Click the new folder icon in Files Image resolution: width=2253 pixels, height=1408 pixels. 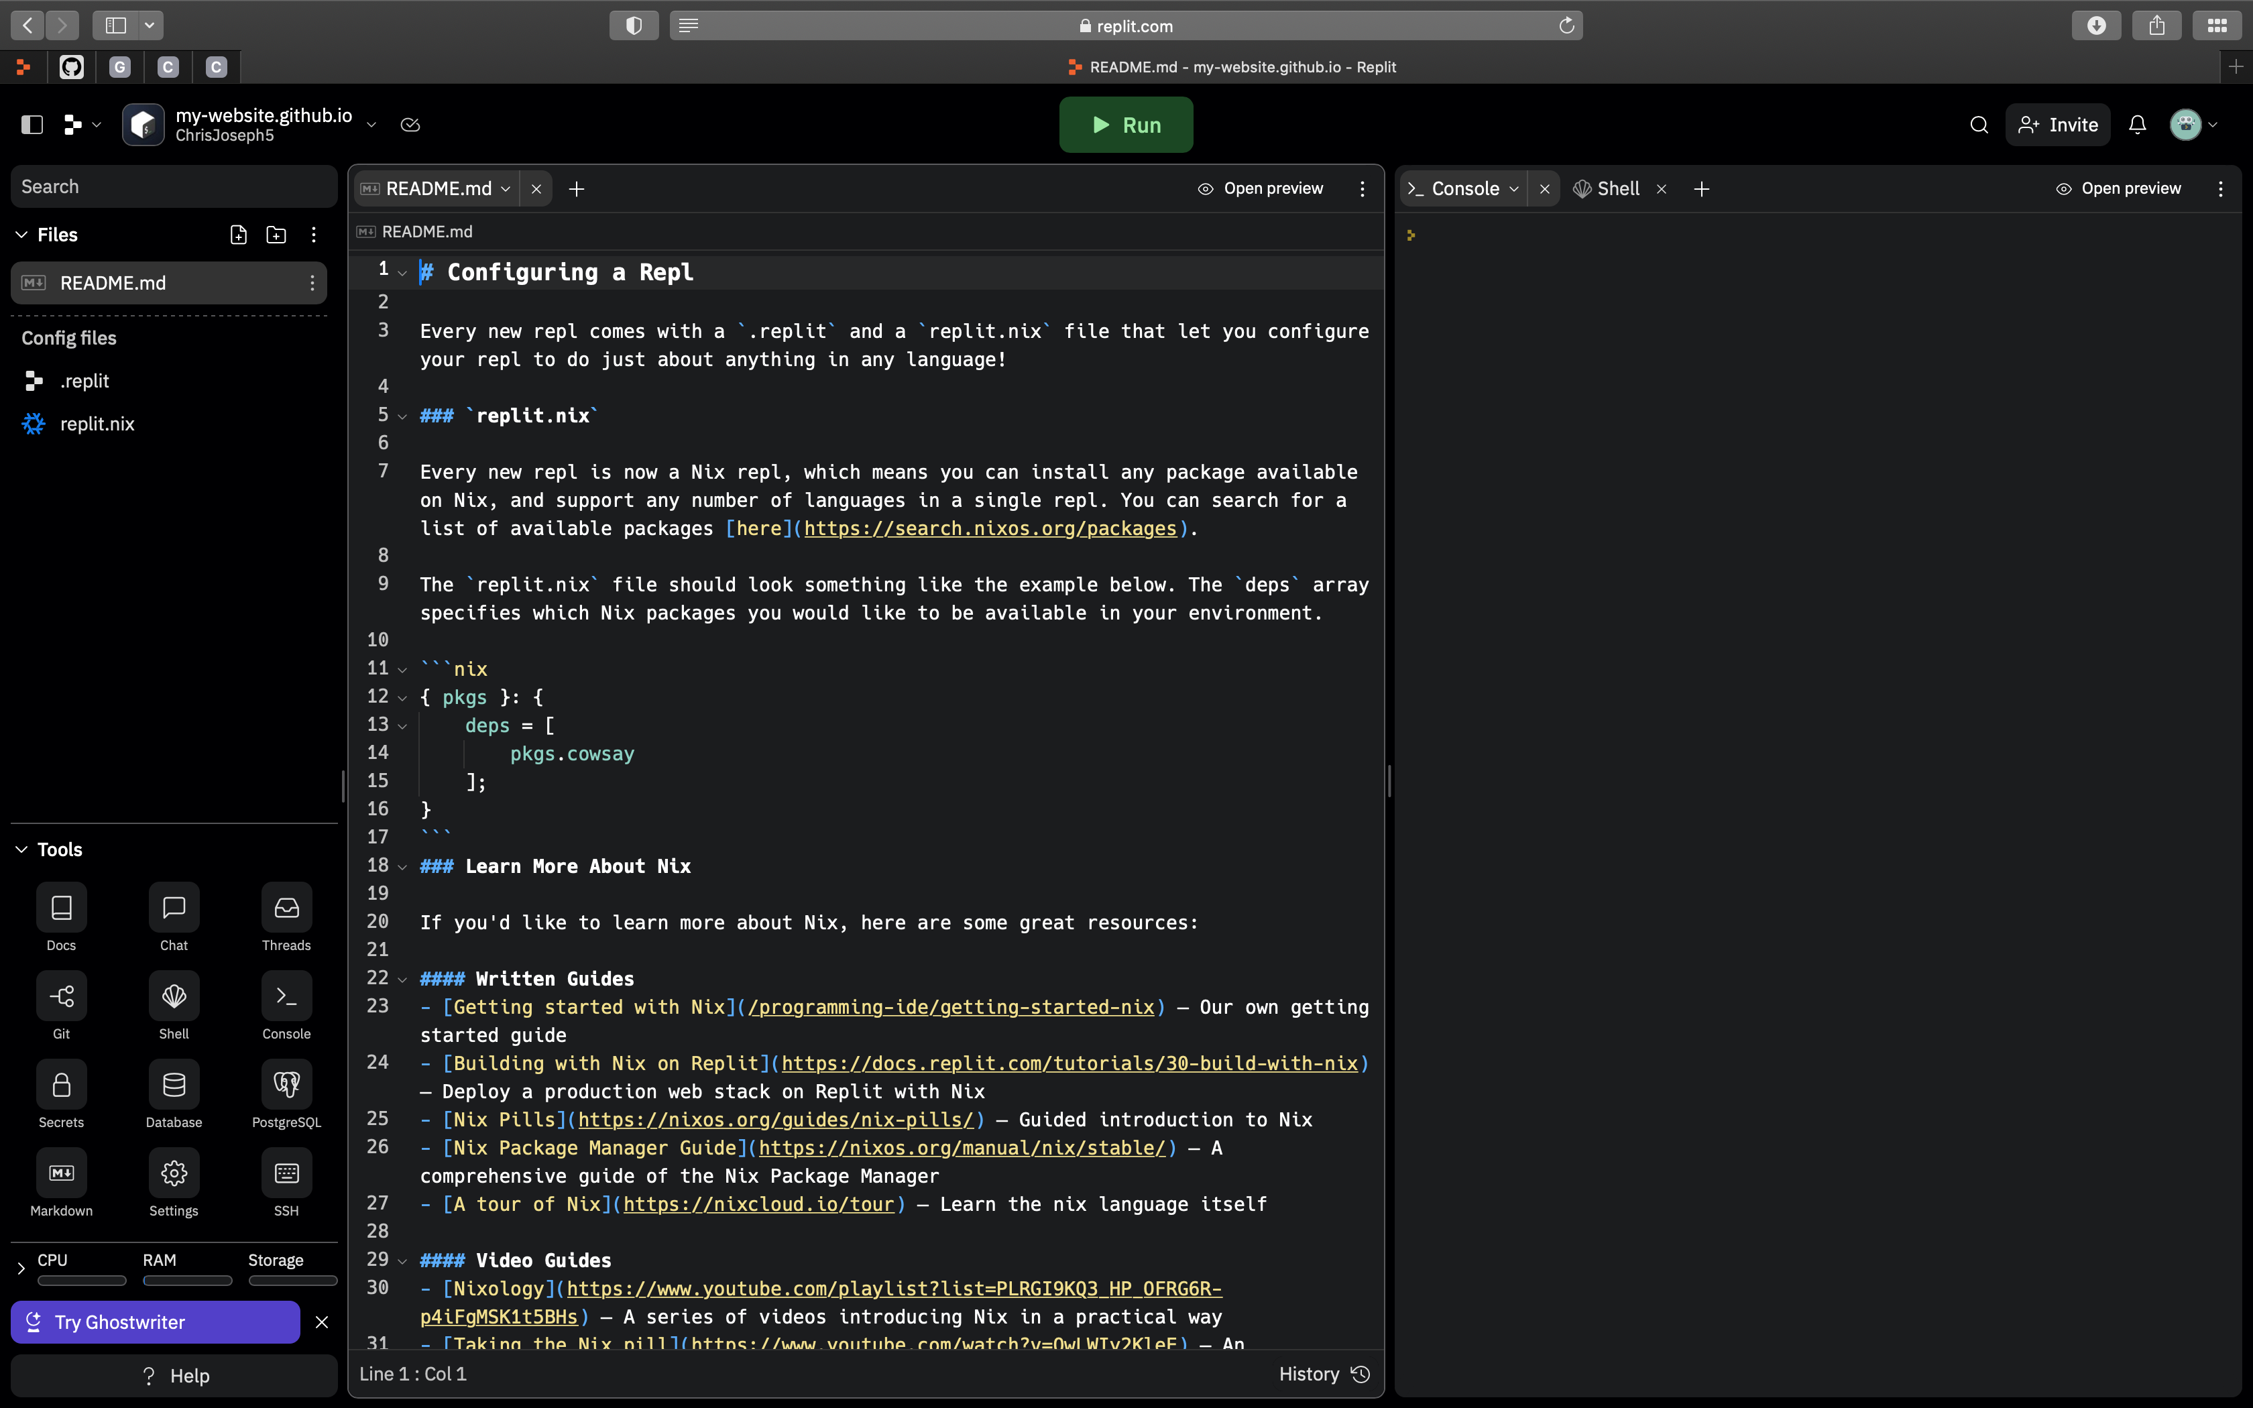point(276,235)
